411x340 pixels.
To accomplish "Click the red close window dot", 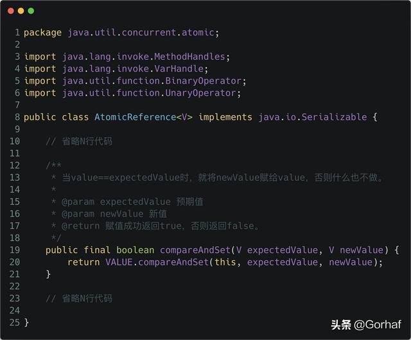I will click(11, 11).
